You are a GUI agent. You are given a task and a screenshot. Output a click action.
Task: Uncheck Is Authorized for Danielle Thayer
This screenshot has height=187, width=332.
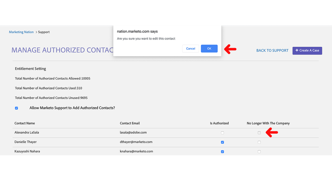pyautogui.click(x=222, y=142)
